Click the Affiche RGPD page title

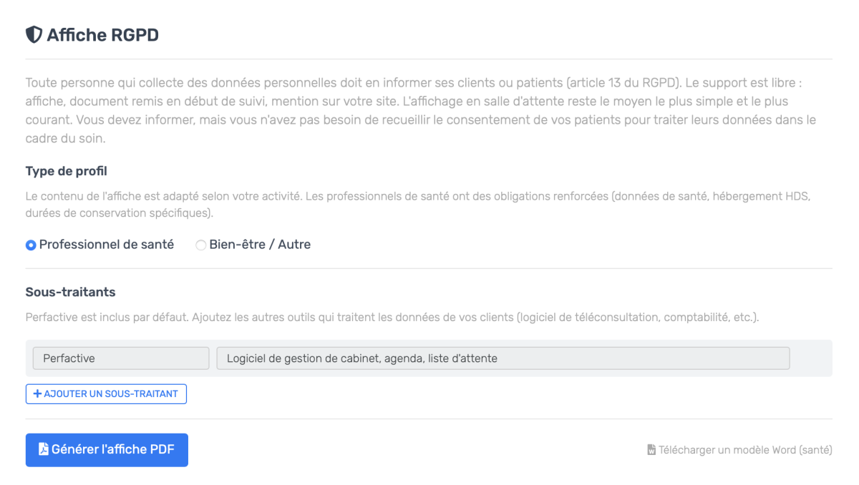tap(102, 34)
